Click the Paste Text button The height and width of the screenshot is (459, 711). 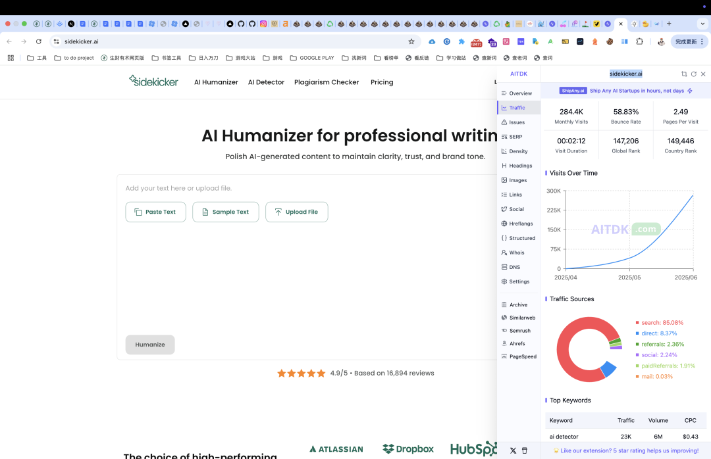click(155, 212)
